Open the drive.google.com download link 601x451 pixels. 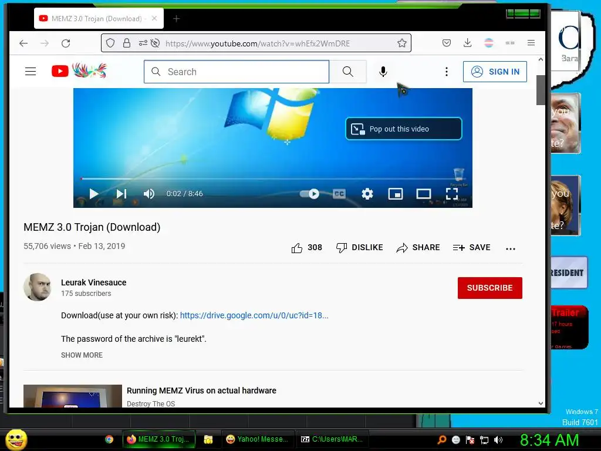(x=254, y=315)
